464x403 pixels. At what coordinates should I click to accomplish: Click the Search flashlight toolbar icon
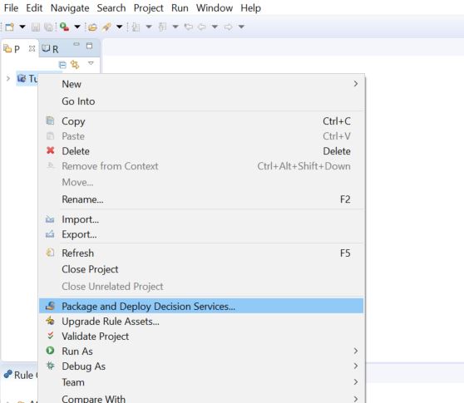click(x=106, y=27)
